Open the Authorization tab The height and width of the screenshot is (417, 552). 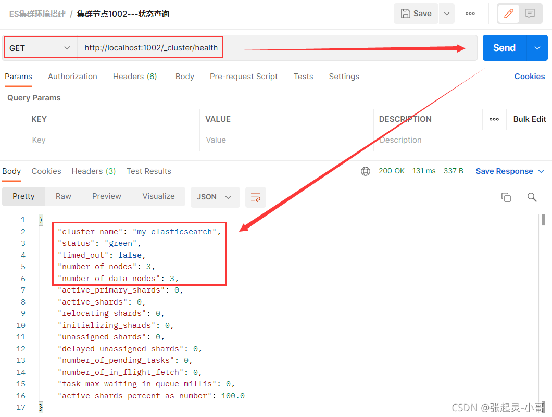click(x=72, y=77)
